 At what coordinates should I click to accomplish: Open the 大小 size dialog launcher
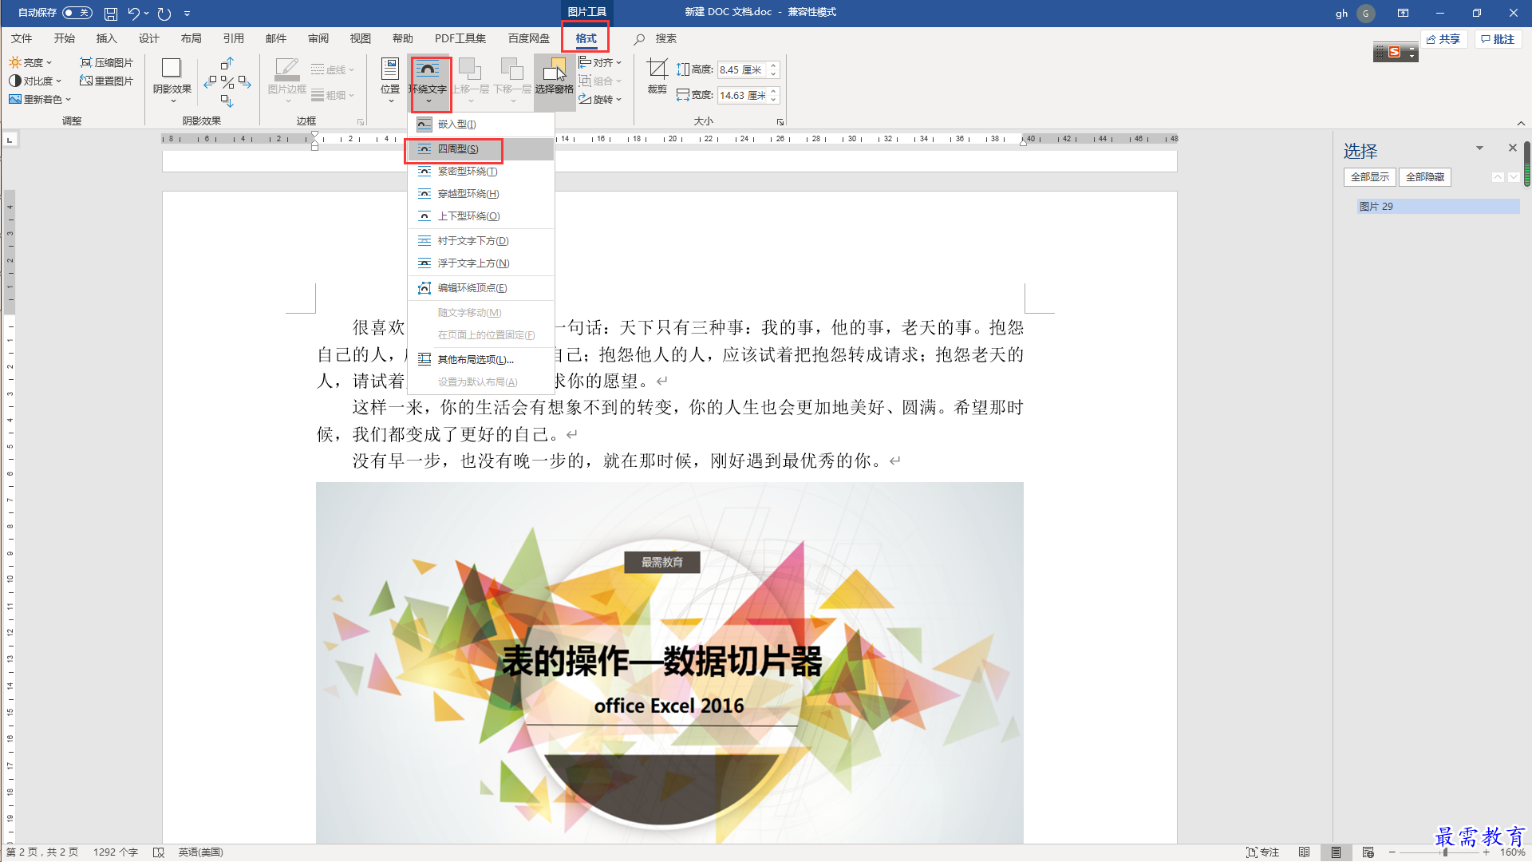click(780, 121)
